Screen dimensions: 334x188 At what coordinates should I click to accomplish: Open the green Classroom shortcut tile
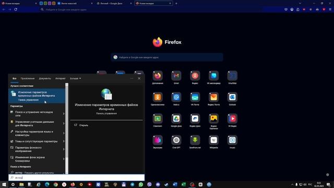[x=158, y=119]
